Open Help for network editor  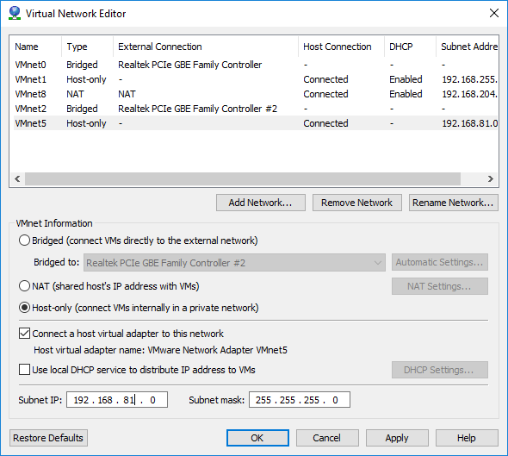(467, 438)
